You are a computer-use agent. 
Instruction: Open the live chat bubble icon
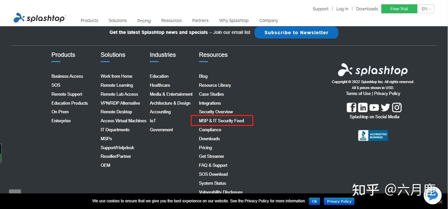[x=432, y=195]
